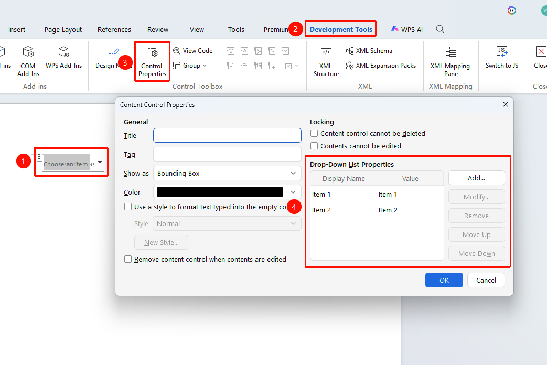Insert a combo box content control
This screenshot has height=365, width=547.
pyautogui.click(x=231, y=65)
